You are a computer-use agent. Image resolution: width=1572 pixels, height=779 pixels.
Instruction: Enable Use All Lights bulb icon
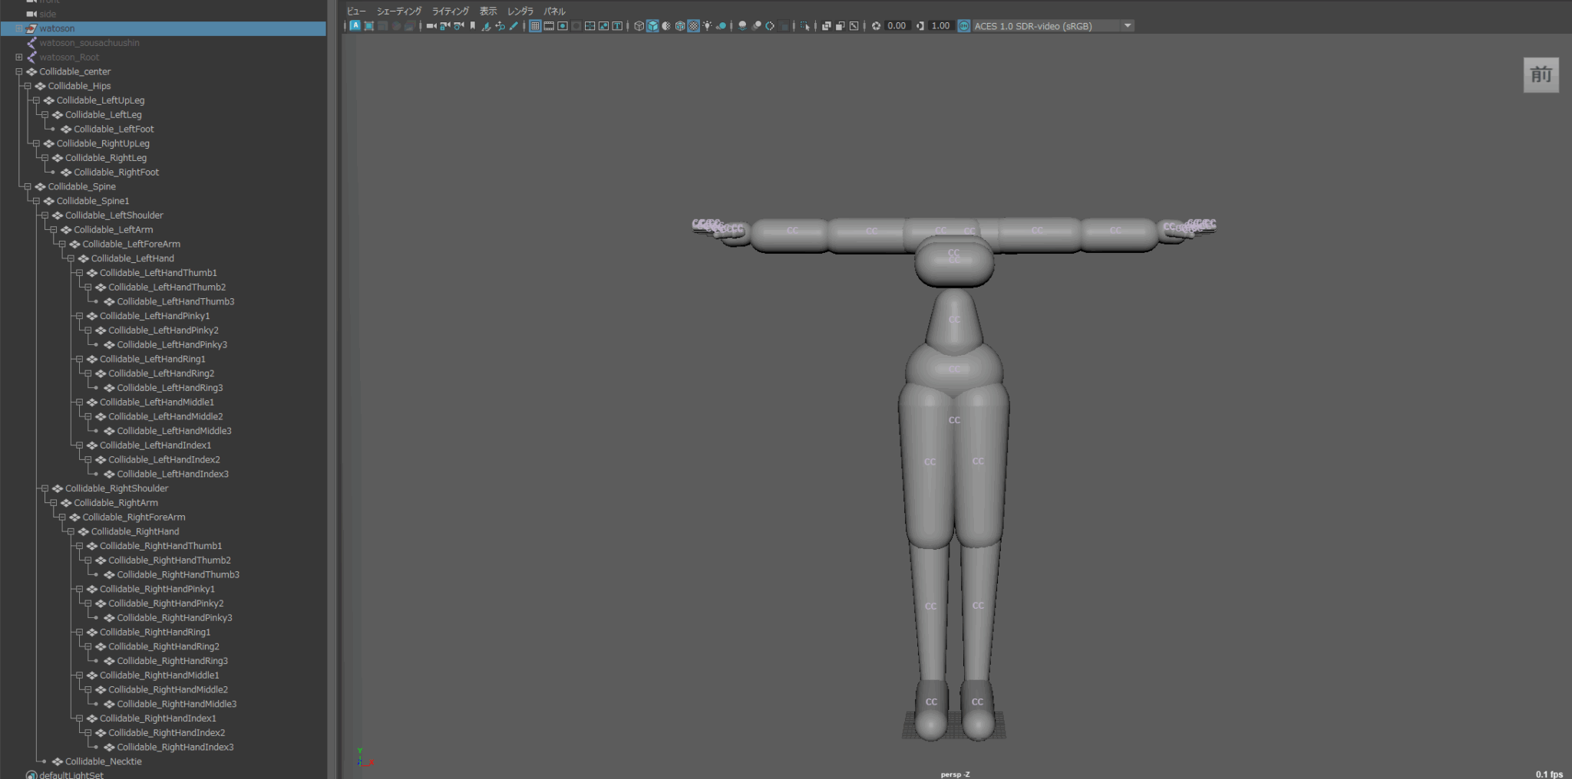[x=707, y=26]
